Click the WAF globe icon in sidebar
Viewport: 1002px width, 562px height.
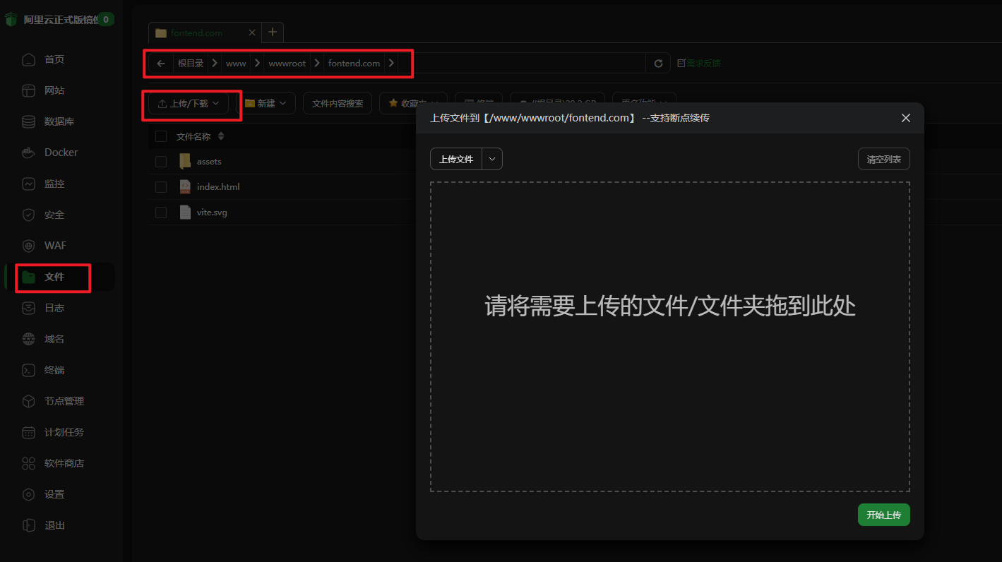click(x=28, y=246)
